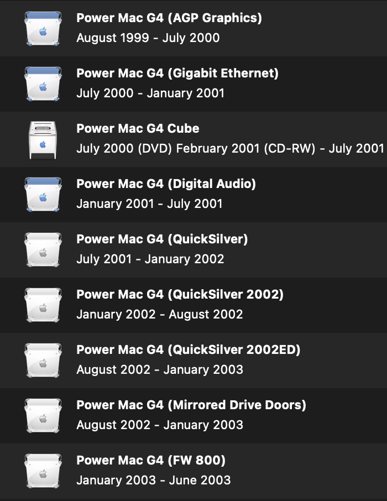Viewport: 387px width, 501px height.
Task: Select the Power Mac G4 (FW 800) tower icon
Action: [x=43, y=470]
